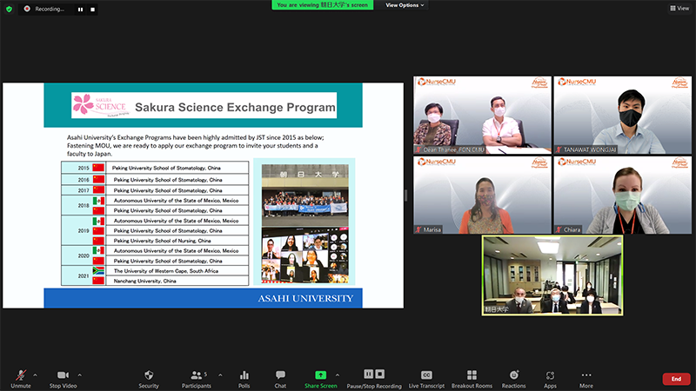Image resolution: width=696 pixels, height=391 pixels.
Task: Click the 2018 year cell
Action: click(x=84, y=205)
